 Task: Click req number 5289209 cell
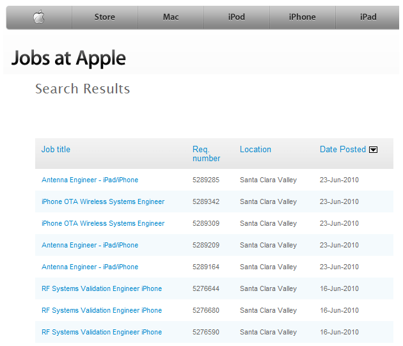click(206, 245)
